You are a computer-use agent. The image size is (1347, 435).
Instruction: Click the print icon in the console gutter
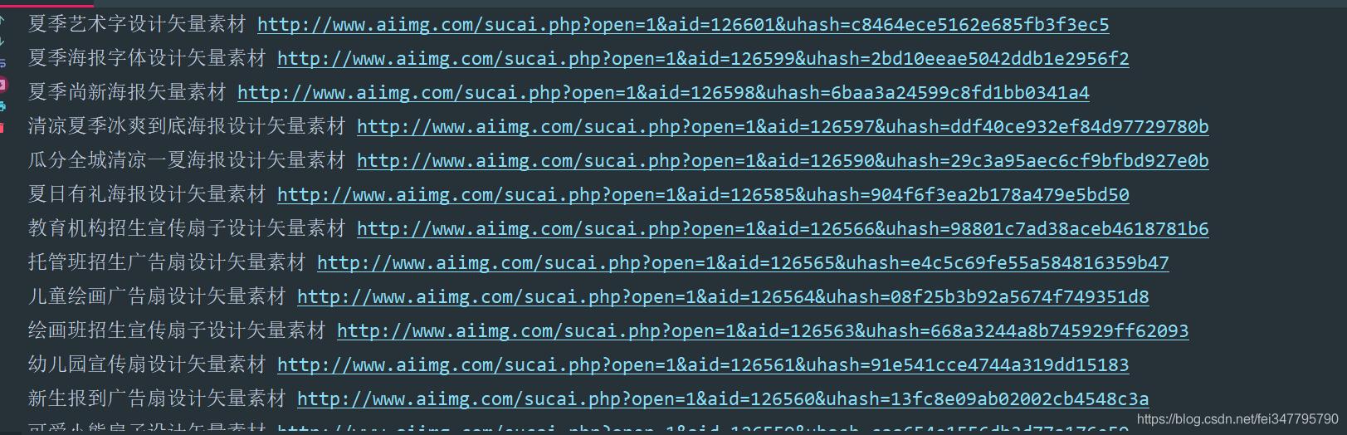[x=2, y=106]
